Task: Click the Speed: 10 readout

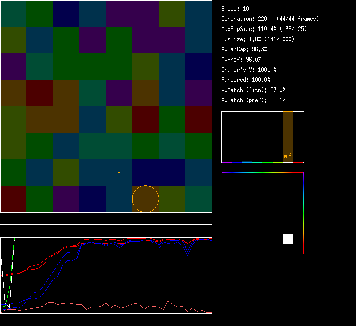Action: [x=235, y=9]
